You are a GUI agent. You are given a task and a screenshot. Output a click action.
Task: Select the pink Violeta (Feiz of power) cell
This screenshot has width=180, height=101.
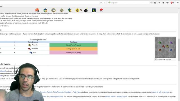[73, 52]
